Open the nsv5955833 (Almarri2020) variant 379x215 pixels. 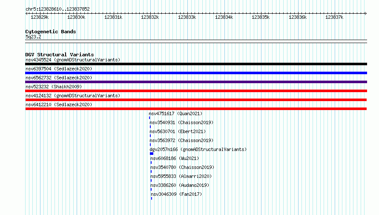(x=181, y=176)
